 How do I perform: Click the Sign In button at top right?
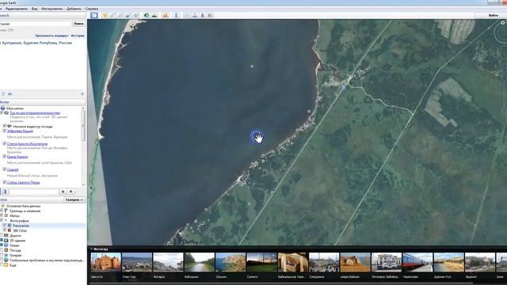pos(493,15)
